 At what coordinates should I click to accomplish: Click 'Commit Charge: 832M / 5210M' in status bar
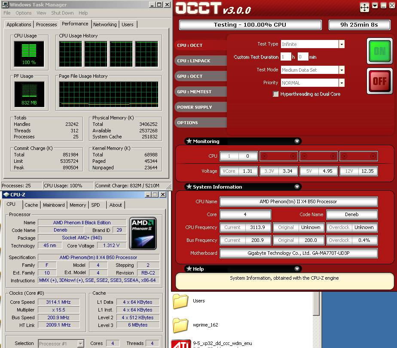(128, 186)
